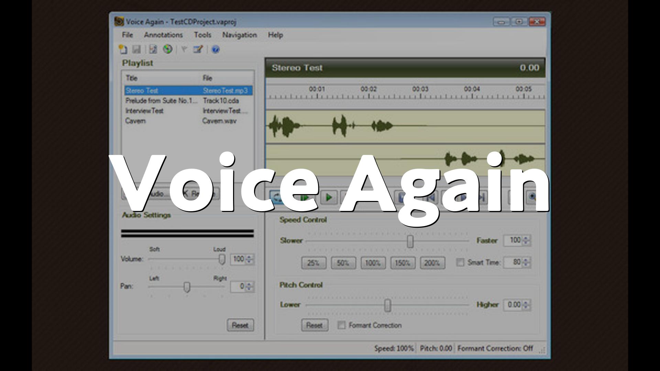Adjust the Pitch value spinner arrows
This screenshot has width=660, height=371.
[x=526, y=305]
